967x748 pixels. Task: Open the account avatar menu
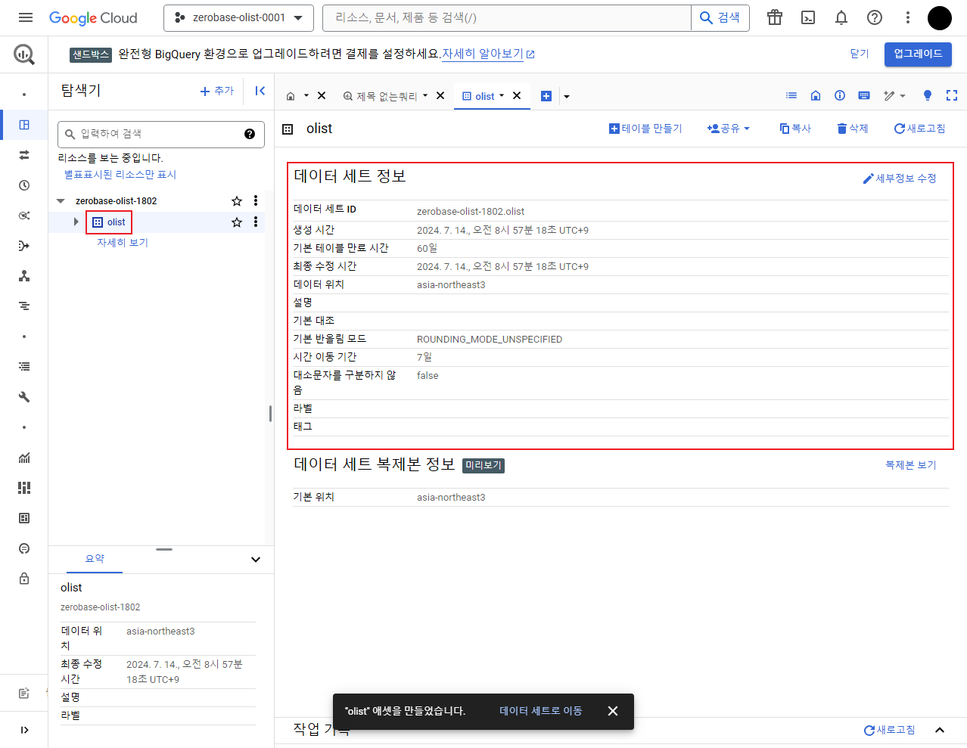[x=940, y=17]
